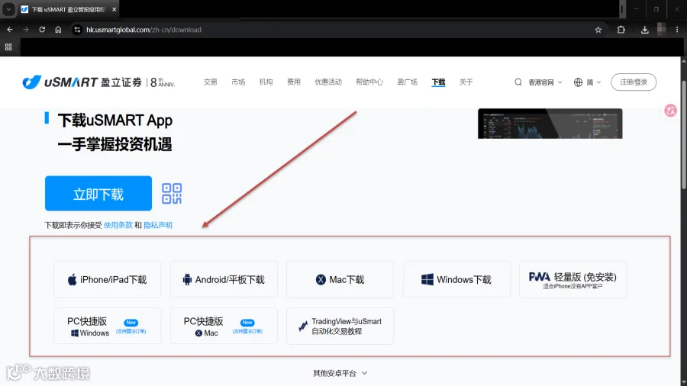The width and height of the screenshot is (687, 386).
Task: Click the PWA 轻量版 (免安装) button
Action: [572, 280]
